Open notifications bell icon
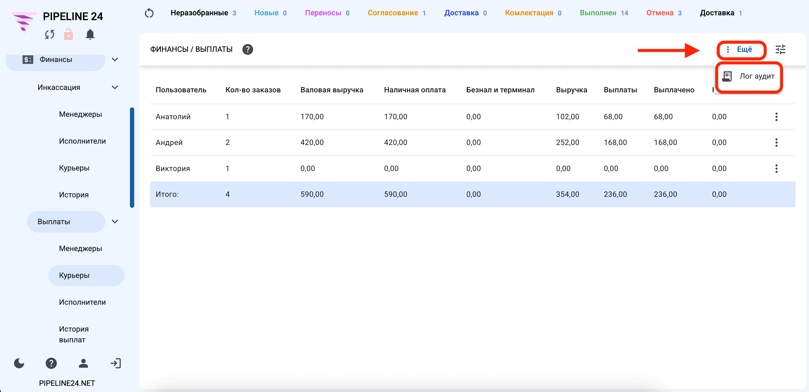 click(x=90, y=34)
